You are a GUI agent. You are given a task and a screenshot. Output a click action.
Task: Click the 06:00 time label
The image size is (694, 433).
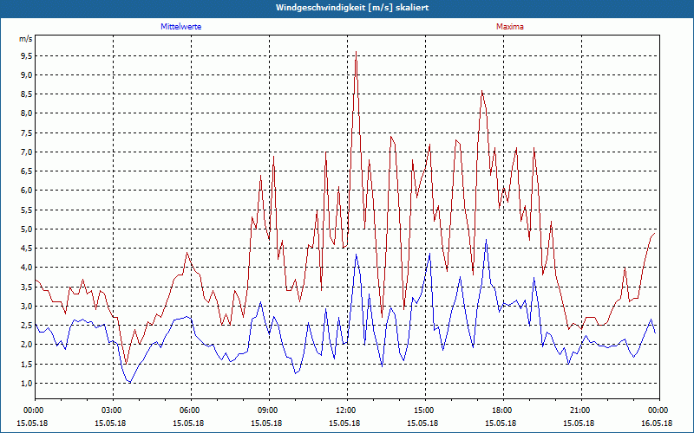(x=191, y=410)
